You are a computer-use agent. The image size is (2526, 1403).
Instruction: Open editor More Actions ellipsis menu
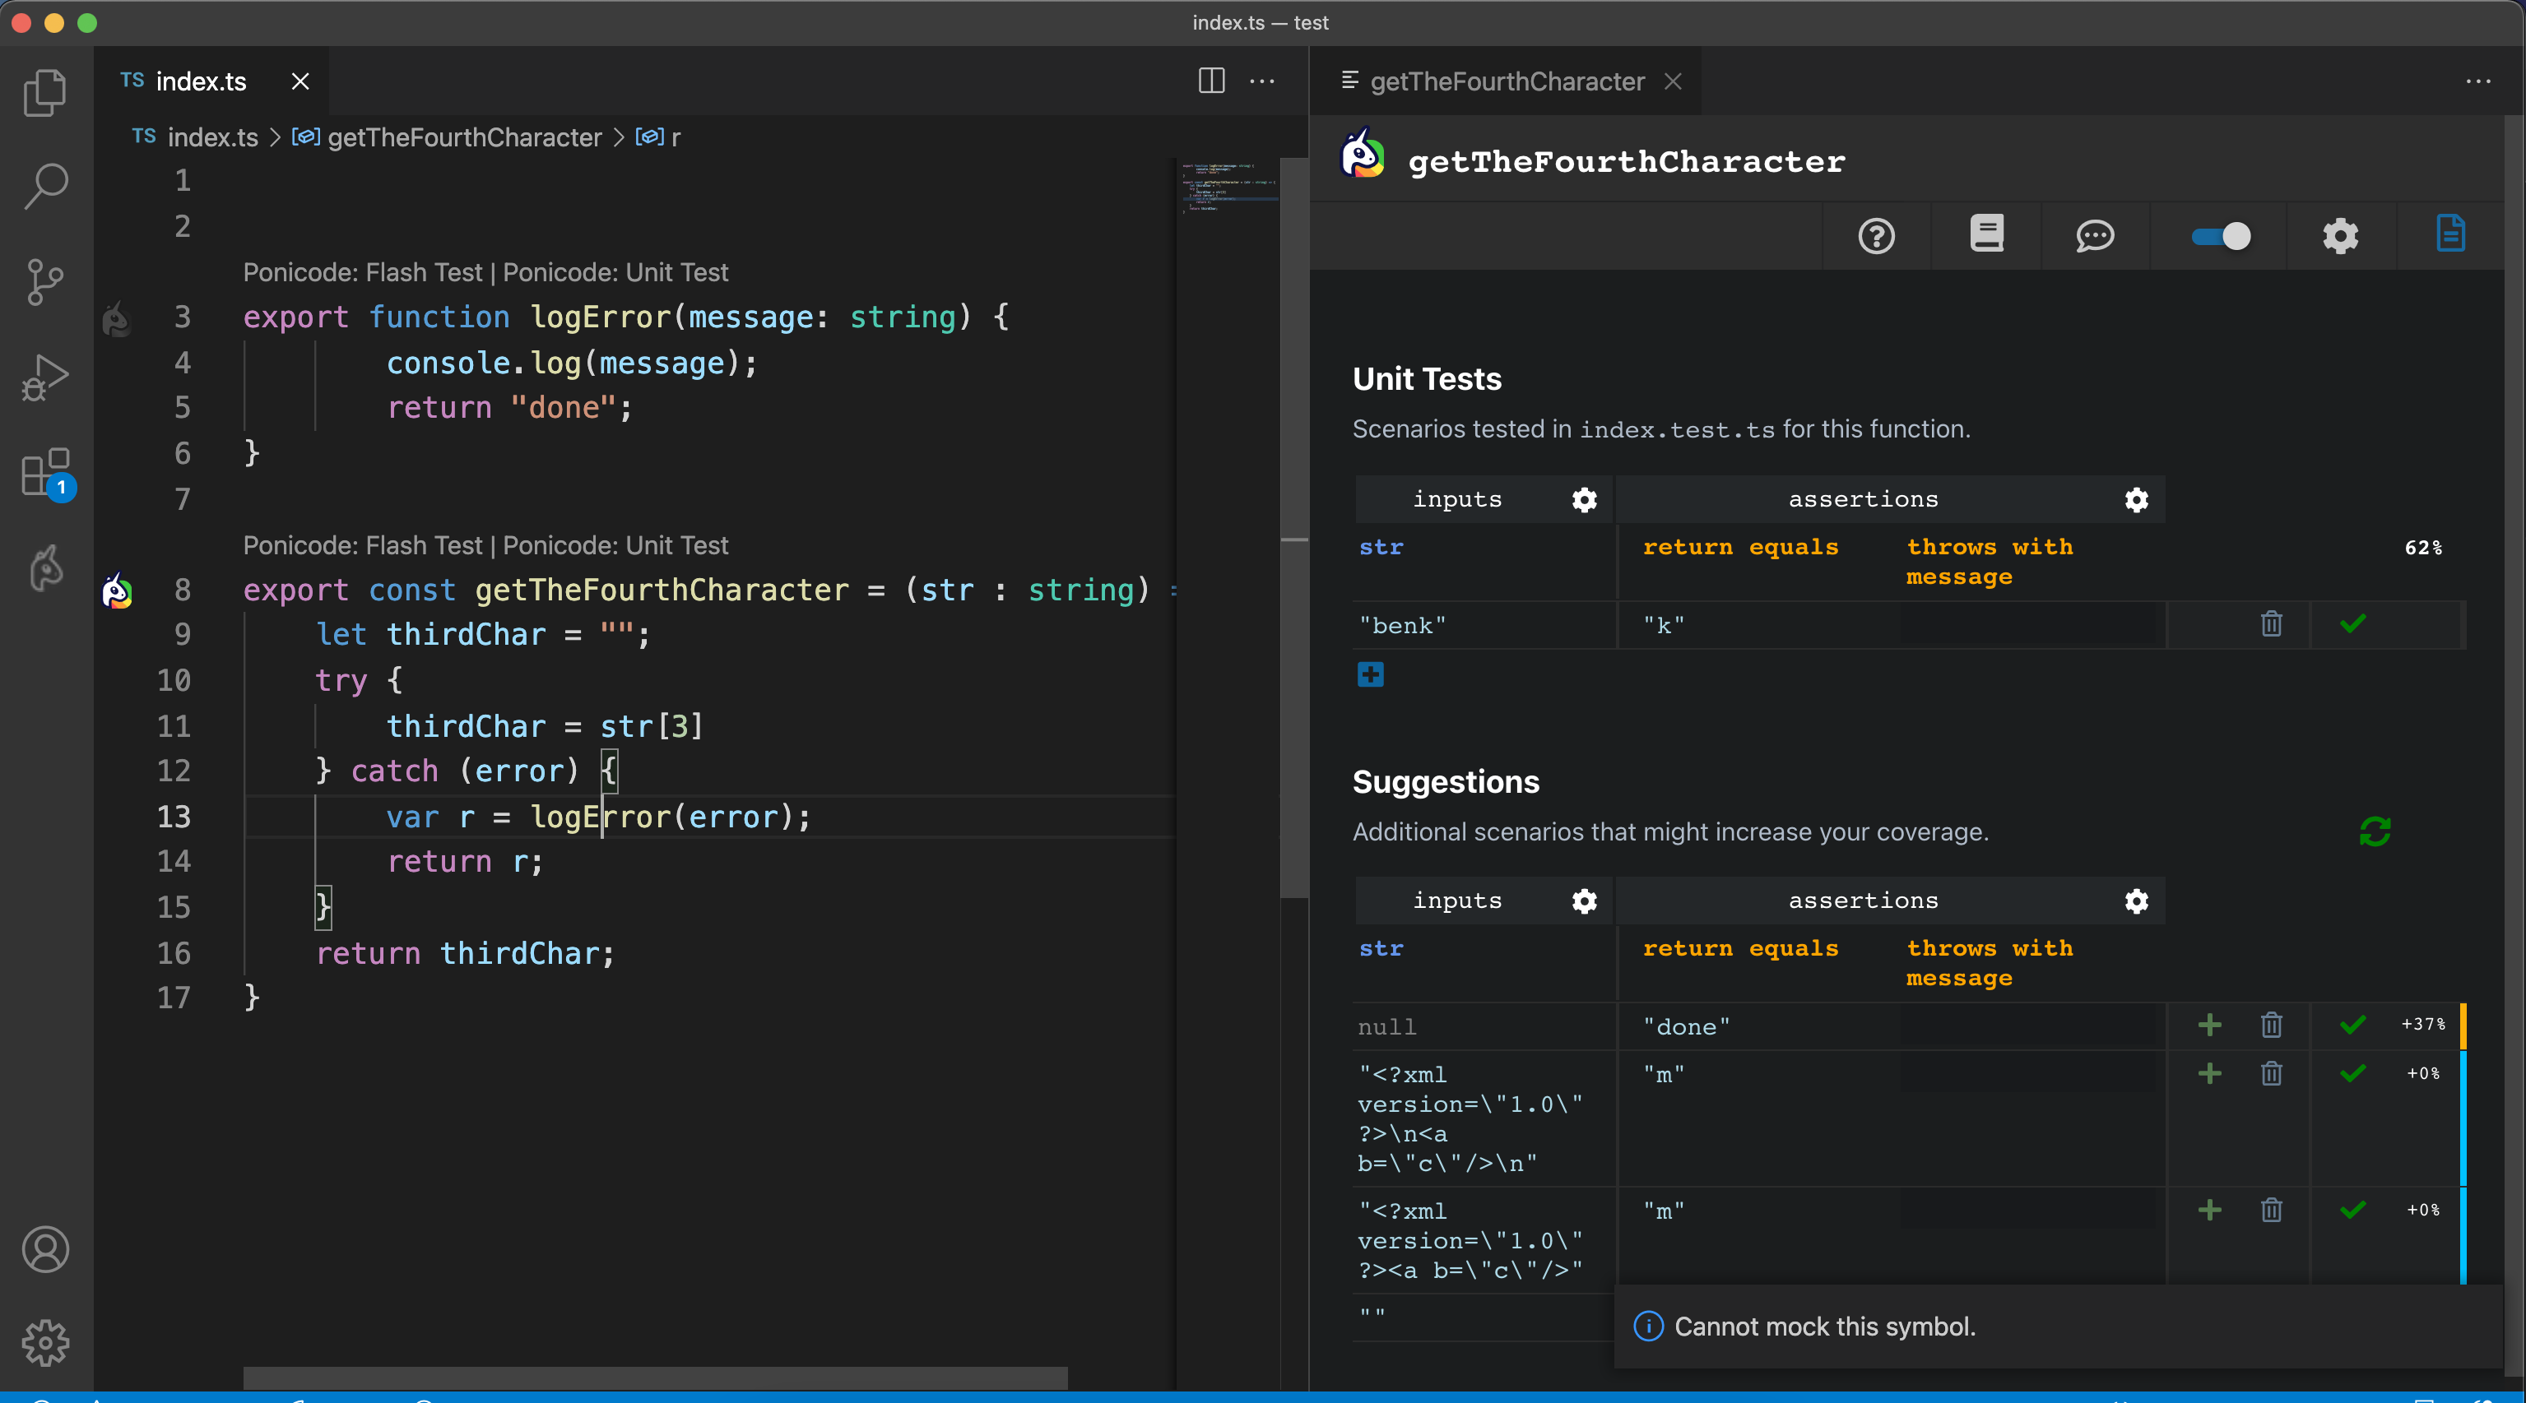[1262, 81]
